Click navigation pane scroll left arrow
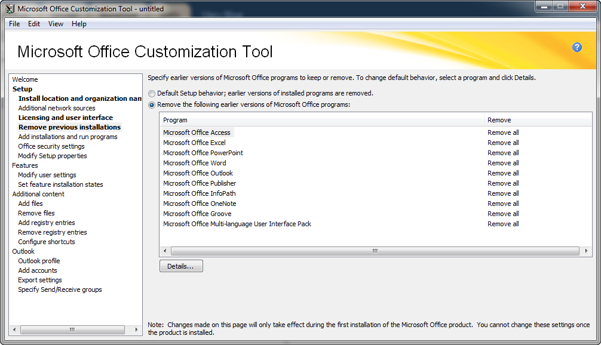601x345 pixels. coord(14,329)
